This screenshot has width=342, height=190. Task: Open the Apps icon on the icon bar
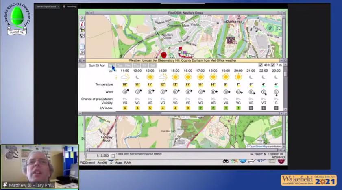tap(119, 162)
